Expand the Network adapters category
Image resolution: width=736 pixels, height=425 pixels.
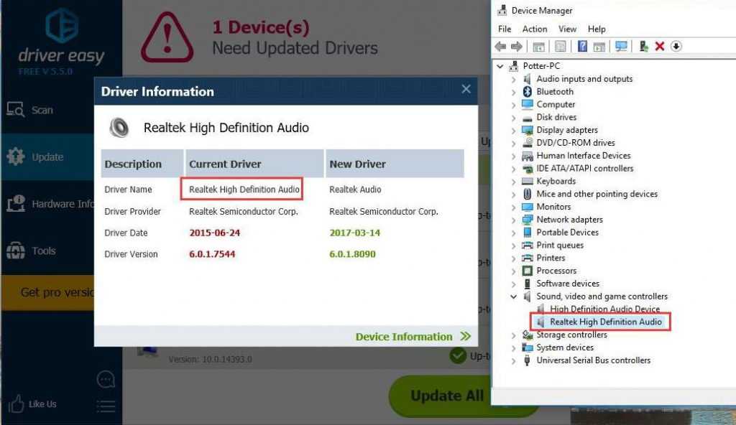(x=513, y=220)
